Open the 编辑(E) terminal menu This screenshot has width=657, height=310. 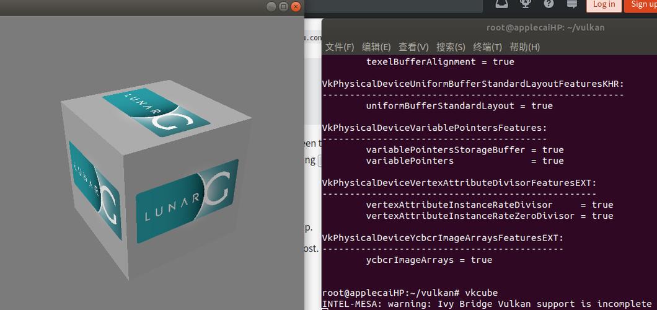pos(376,47)
